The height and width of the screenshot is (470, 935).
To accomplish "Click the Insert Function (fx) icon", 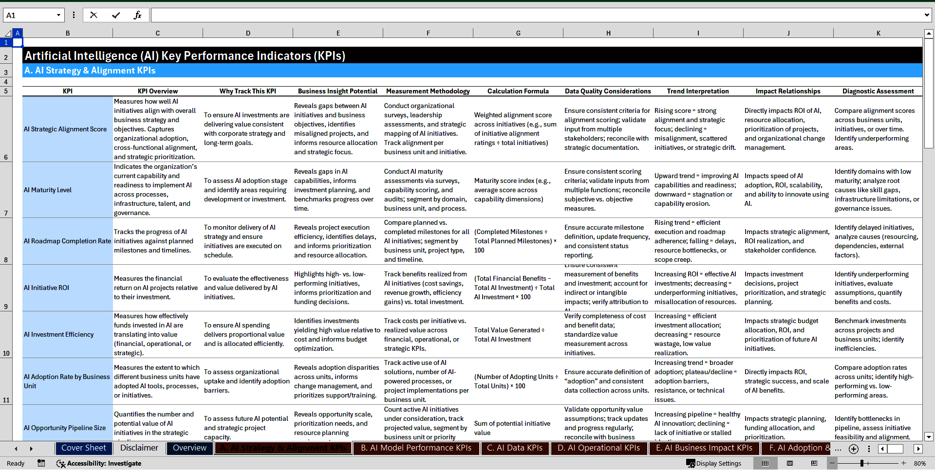I will pyautogui.click(x=138, y=15).
